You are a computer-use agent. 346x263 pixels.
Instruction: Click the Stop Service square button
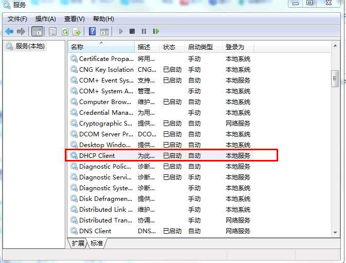[x=132, y=31]
